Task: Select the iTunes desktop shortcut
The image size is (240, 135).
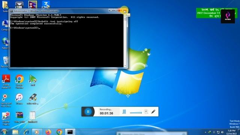Action: click(19, 99)
